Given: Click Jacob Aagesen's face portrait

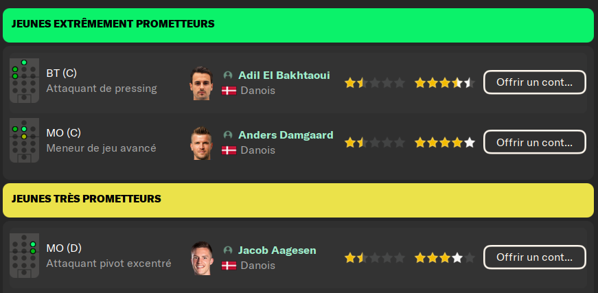Looking at the screenshot, I should (202, 258).
